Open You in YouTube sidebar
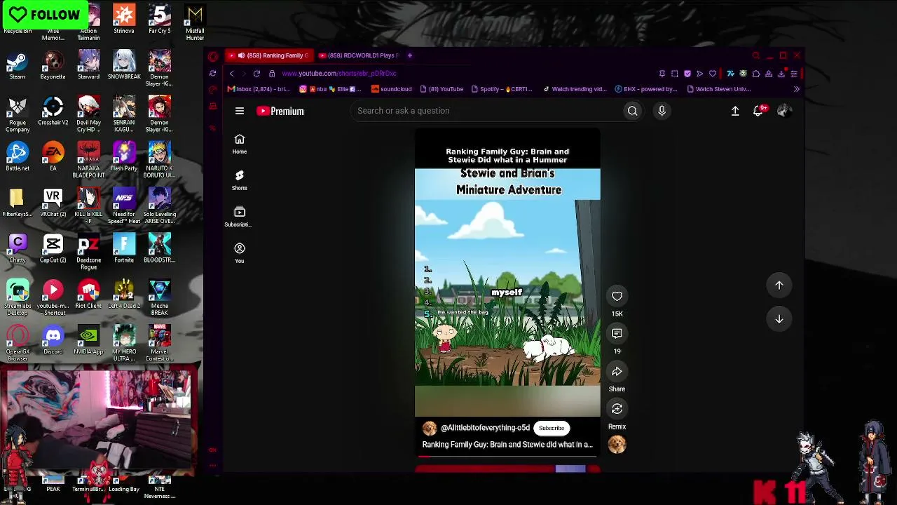Image resolution: width=897 pixels, height=505 pixels. [x=240, y=252]
